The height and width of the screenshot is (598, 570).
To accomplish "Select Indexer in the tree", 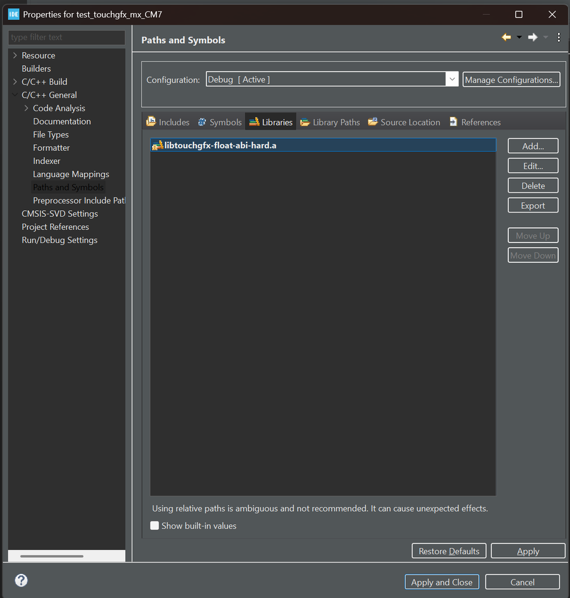I will tap(47, 161).
